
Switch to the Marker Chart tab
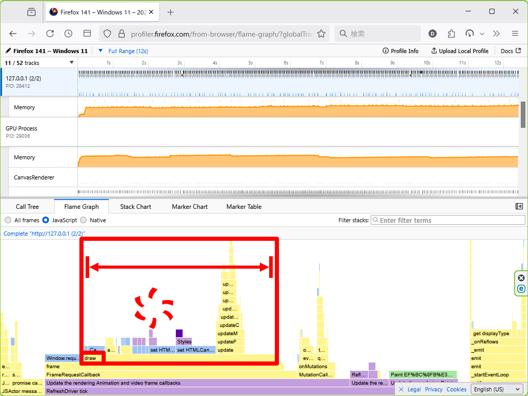click(190, 206)
